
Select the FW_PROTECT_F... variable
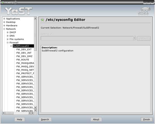25,73
